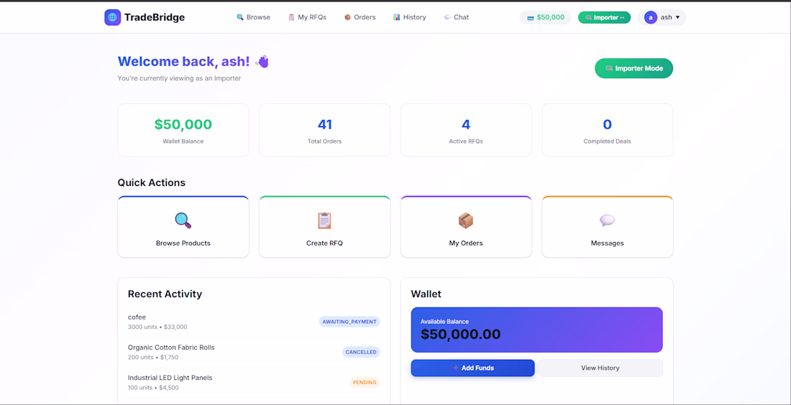Click the magnifier icon beside Browse in navbar
The image size is (791, 405).
(240, 17)
